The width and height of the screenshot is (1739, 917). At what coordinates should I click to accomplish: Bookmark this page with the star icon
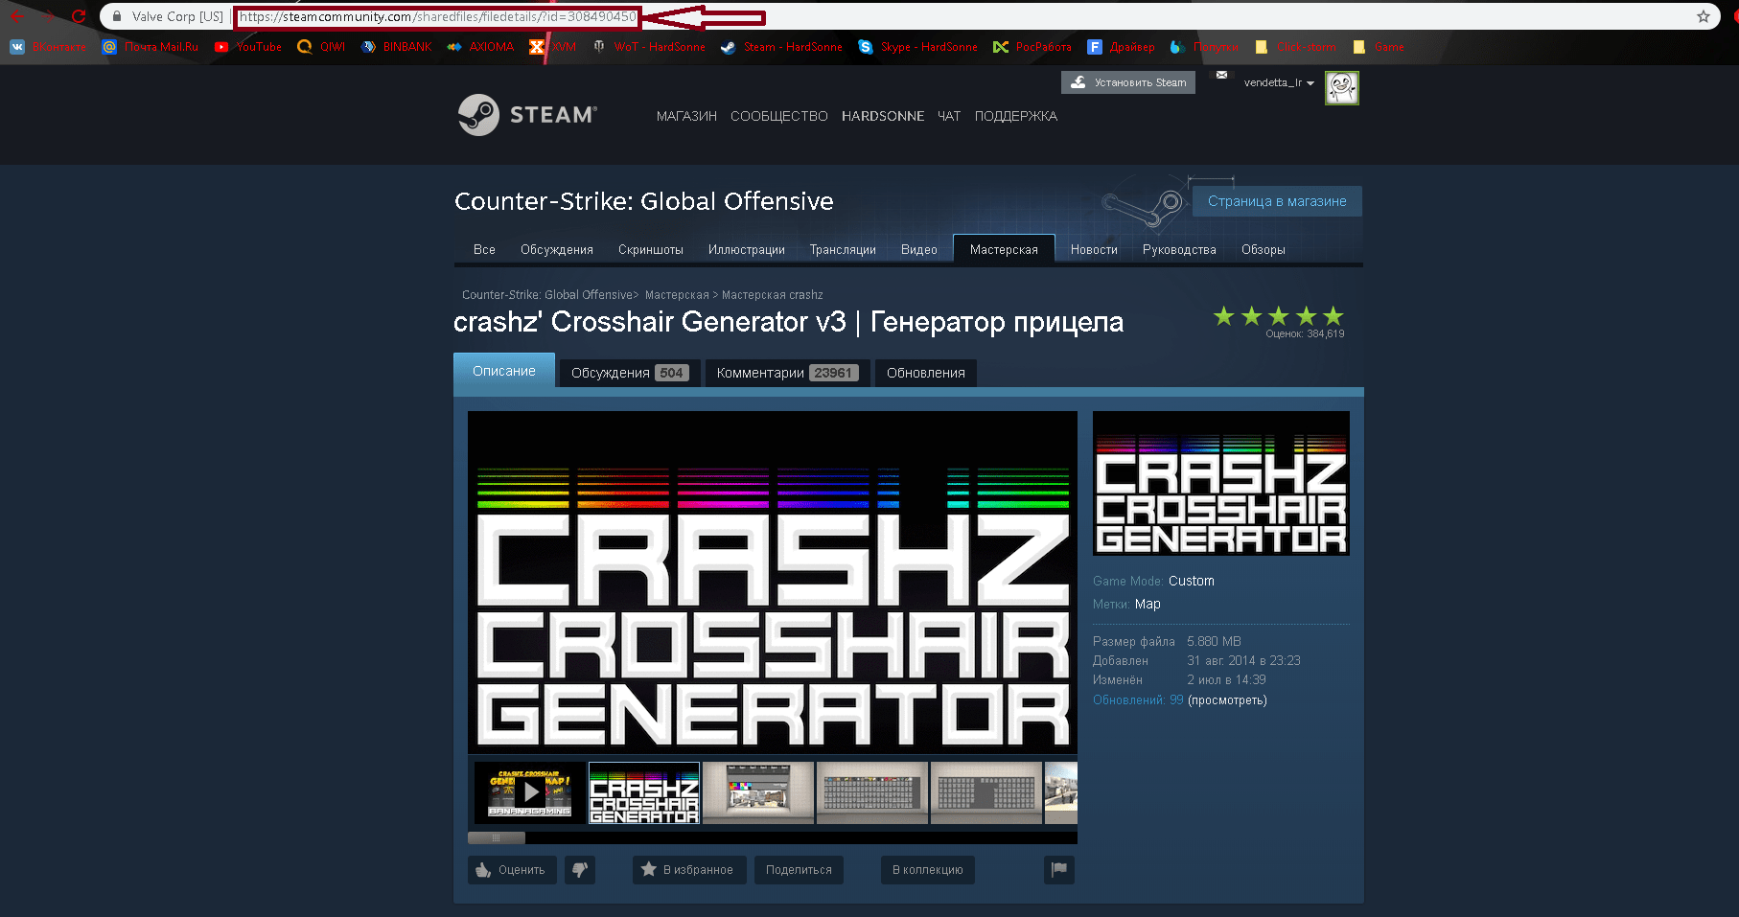tap(1703, 16)
